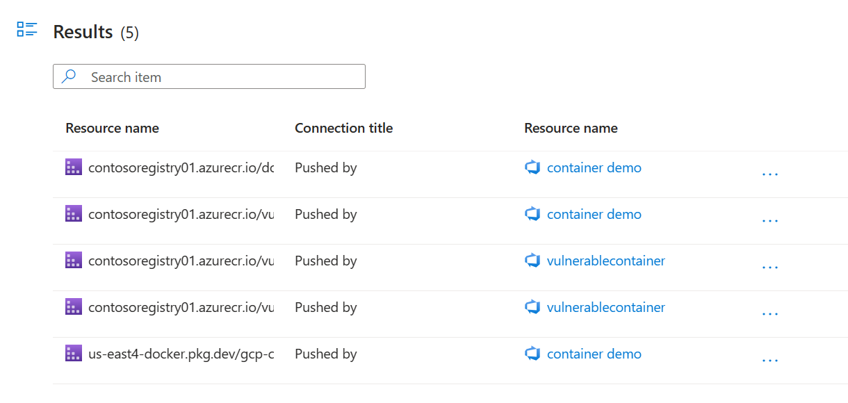Click DevOps icon beside last container demo link
The height and width of the screenshot is (403, 848).
click(532, 354)
